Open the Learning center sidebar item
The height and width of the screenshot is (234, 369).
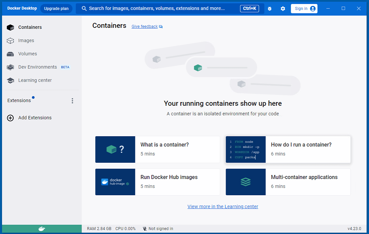tap(35, 81)
